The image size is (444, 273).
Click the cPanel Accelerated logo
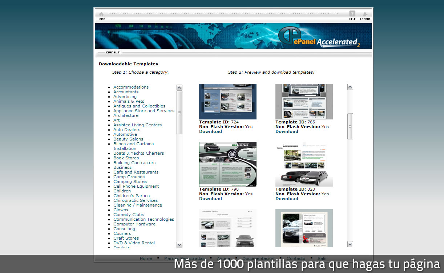(x=319, y=37)
